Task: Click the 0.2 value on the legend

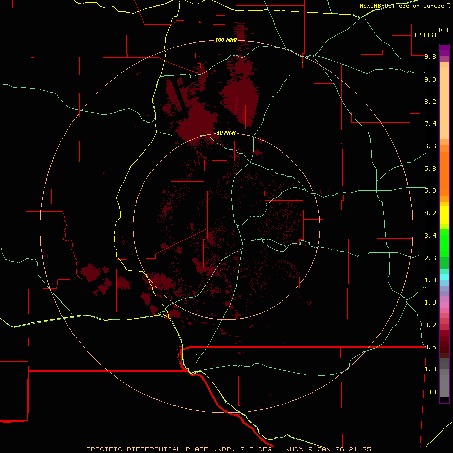Action: pos(430,325)
